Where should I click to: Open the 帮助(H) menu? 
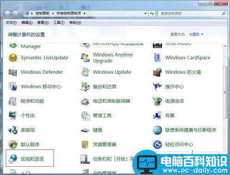point(75,23)
